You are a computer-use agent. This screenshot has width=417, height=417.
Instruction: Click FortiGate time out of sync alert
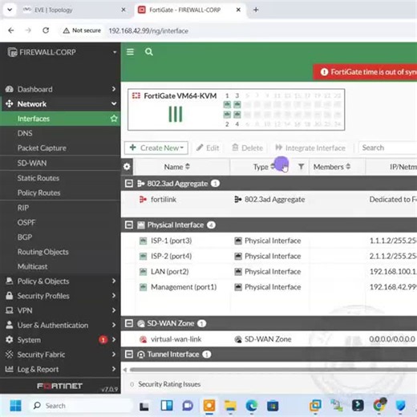click(x=365, y=72)
